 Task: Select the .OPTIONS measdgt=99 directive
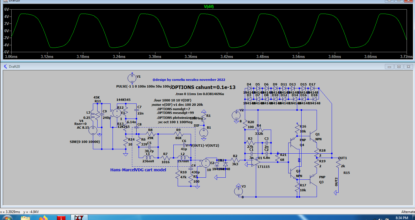pyautogui.click(x=175, y=113)
